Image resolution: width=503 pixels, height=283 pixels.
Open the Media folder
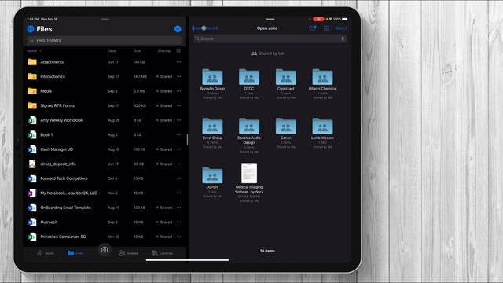pos(46,91)
